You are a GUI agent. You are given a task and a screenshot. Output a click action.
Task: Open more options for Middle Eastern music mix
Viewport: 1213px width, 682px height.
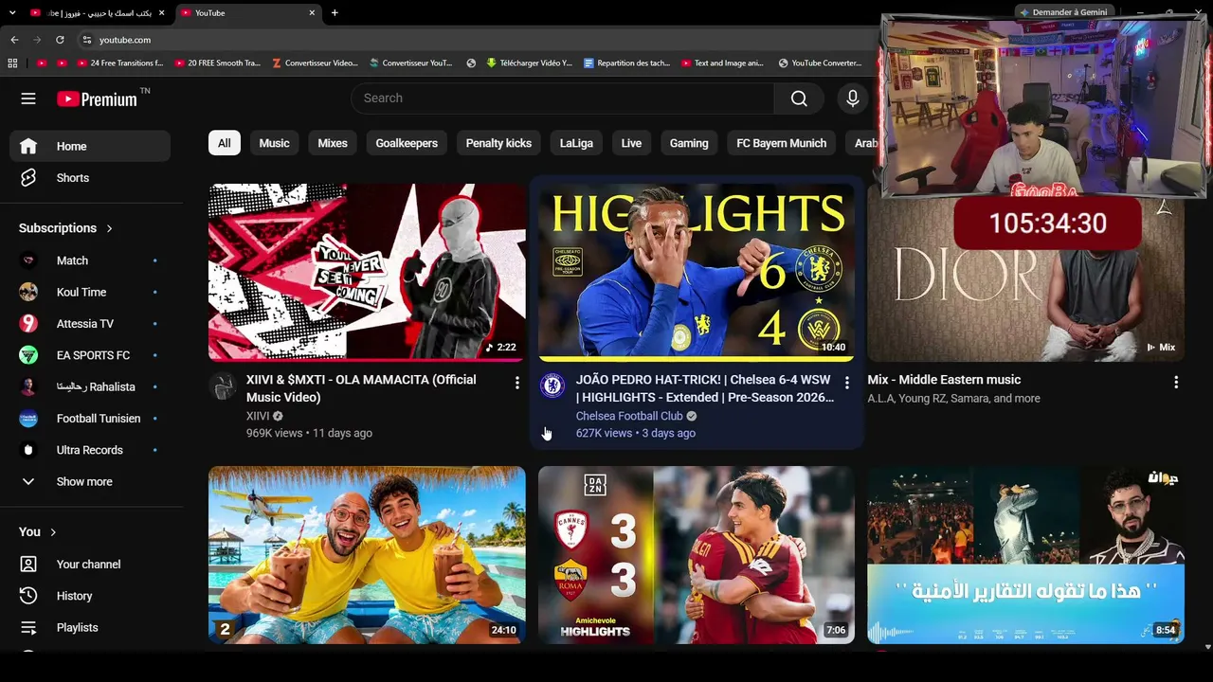pyautogui.click(x=1176, y=382)
